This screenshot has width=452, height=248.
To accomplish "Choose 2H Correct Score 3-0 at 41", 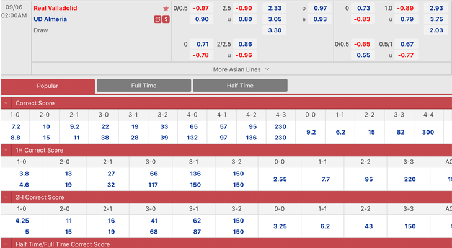I will point(154,221).
